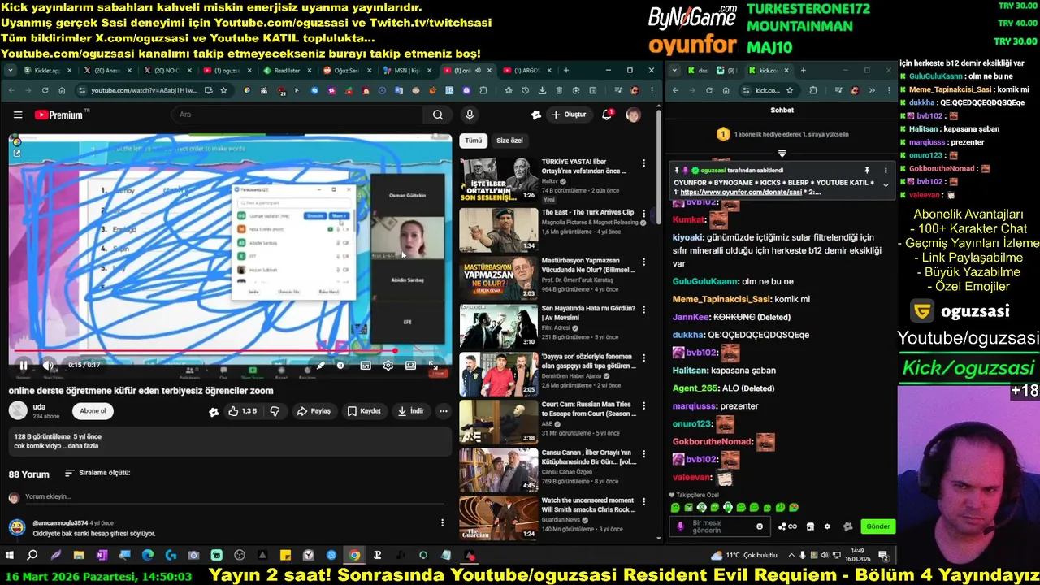Viewport: 1040px width, 585px height.
Task: Open Kick chat settings gear
Action: coord(827,526)
